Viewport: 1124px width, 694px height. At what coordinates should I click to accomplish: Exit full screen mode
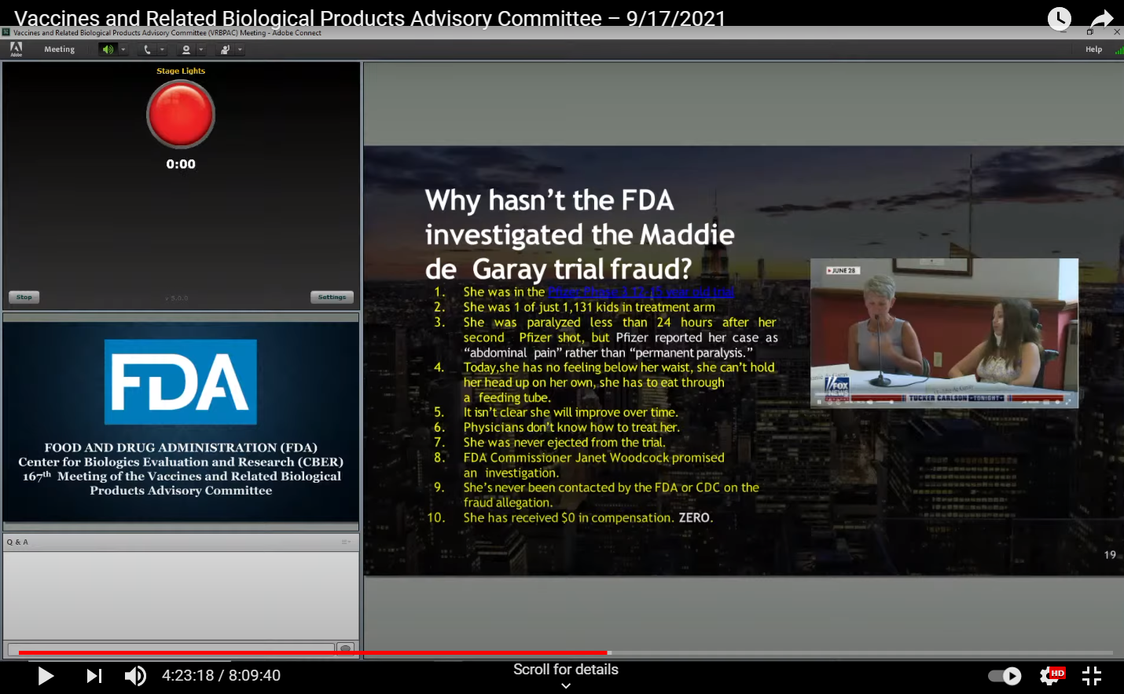(1092, 676)
